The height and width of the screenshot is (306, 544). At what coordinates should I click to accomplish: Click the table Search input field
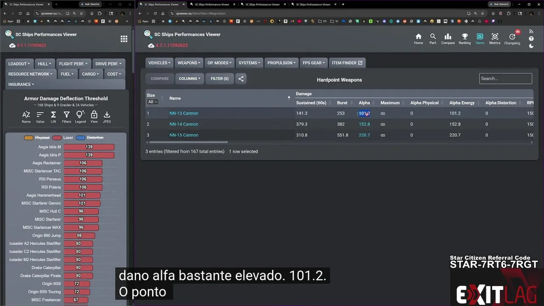click(x=505, y=79)
